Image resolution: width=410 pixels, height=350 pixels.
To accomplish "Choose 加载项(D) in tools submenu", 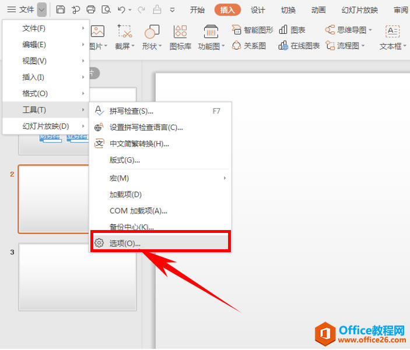I will click(x=160, y=195).
